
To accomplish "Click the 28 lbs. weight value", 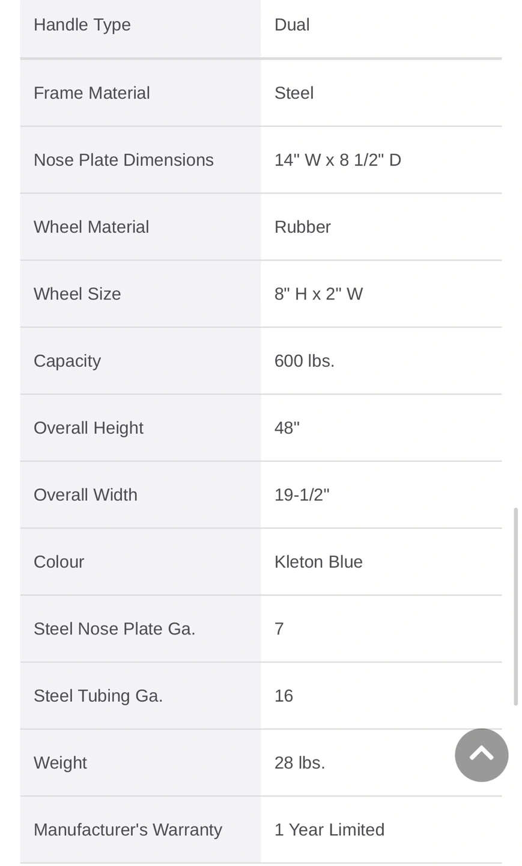I will pos(300,763).
